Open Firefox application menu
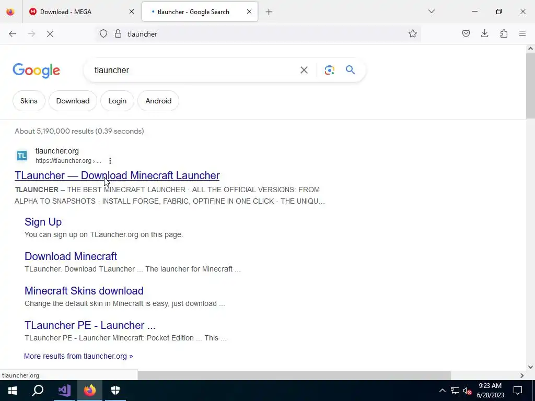535x401 pixels. click(x=522, y=34)
